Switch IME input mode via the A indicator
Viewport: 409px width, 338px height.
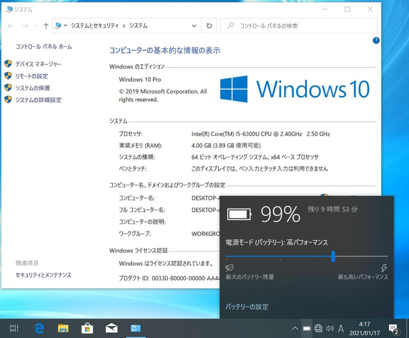342,328
